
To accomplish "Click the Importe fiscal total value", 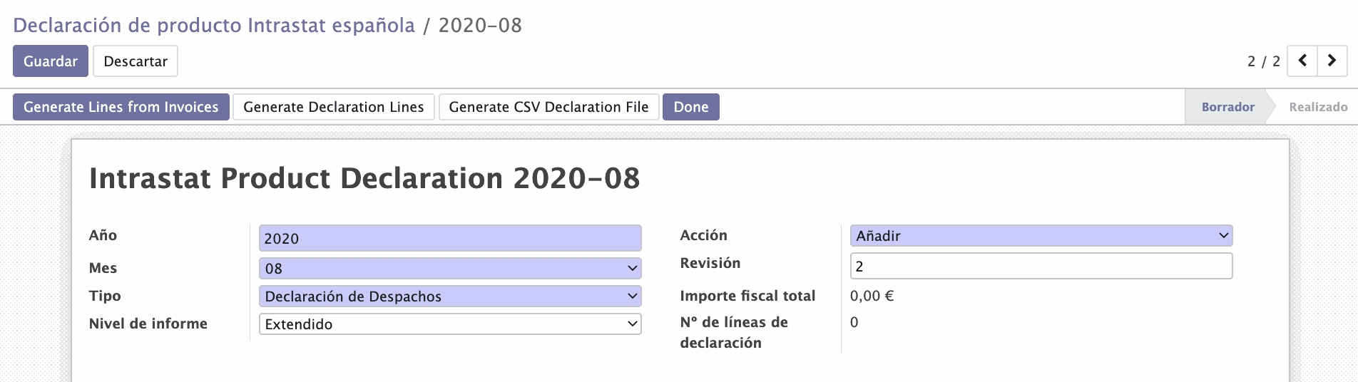I will [x=872, y=296].
